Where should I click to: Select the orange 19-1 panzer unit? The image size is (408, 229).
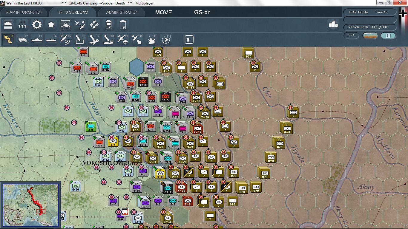pos(99,142)
